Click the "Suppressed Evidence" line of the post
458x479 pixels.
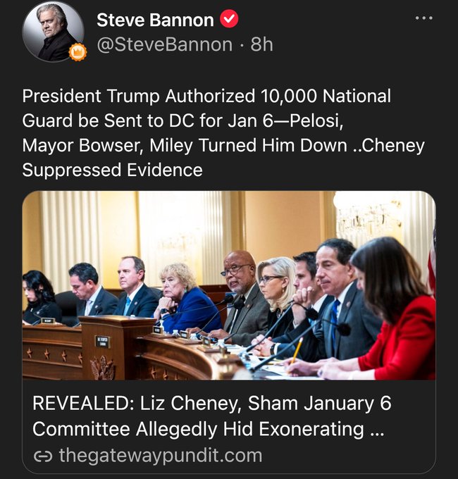(112, 170)
